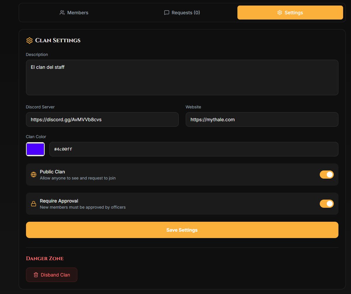Open the Requests (0) tab
The height and width of the screenshot is (294, 351).
coord(182,13)
